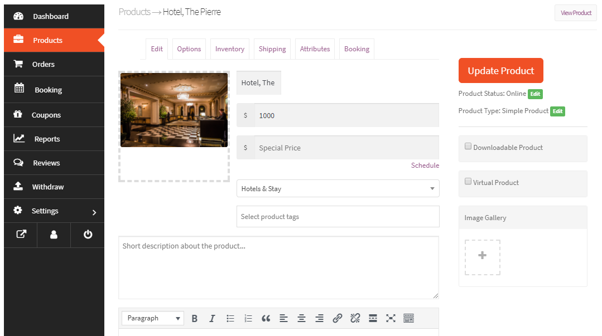Add an image to the Image Gallery
The height and width of the screenshot is (336, 602).
pos(482,257)
